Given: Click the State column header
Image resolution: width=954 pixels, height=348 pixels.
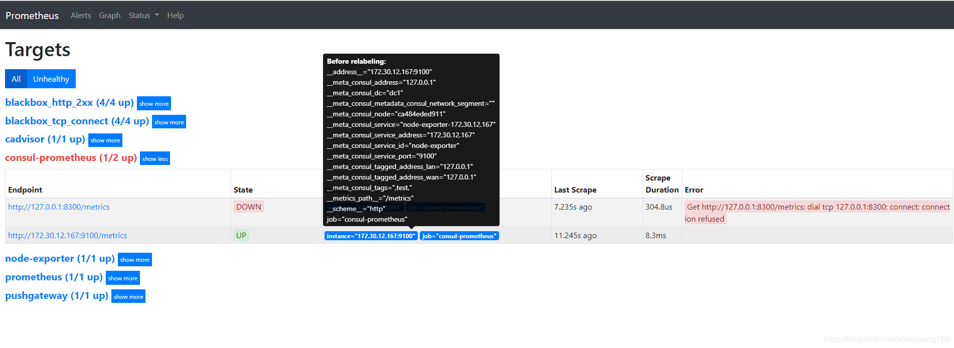Looking at the screenshot, I should click(243, 190).
